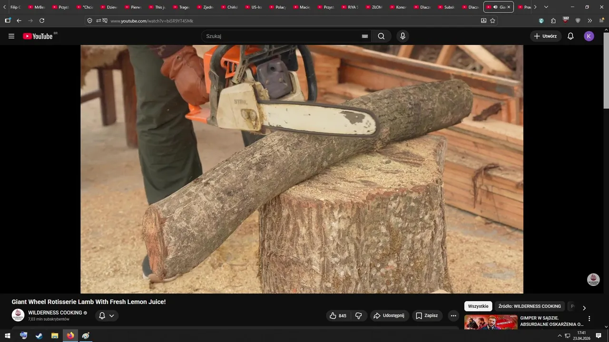Open the reader/screenshot icon in address bar

pyautogui.click(x=483, y=20)
